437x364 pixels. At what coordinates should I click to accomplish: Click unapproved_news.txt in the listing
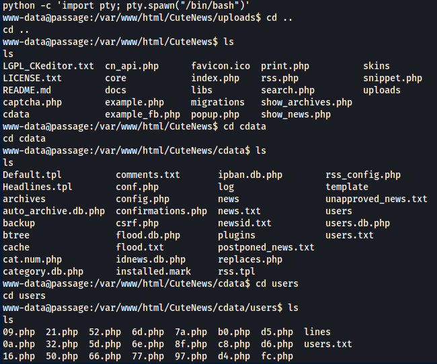pyautogui.click(x=376, y=199)
